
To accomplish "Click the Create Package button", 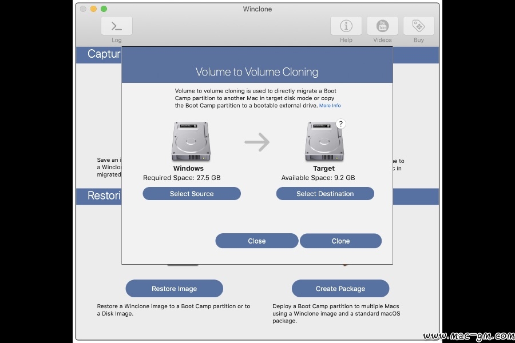I will 340,289.
